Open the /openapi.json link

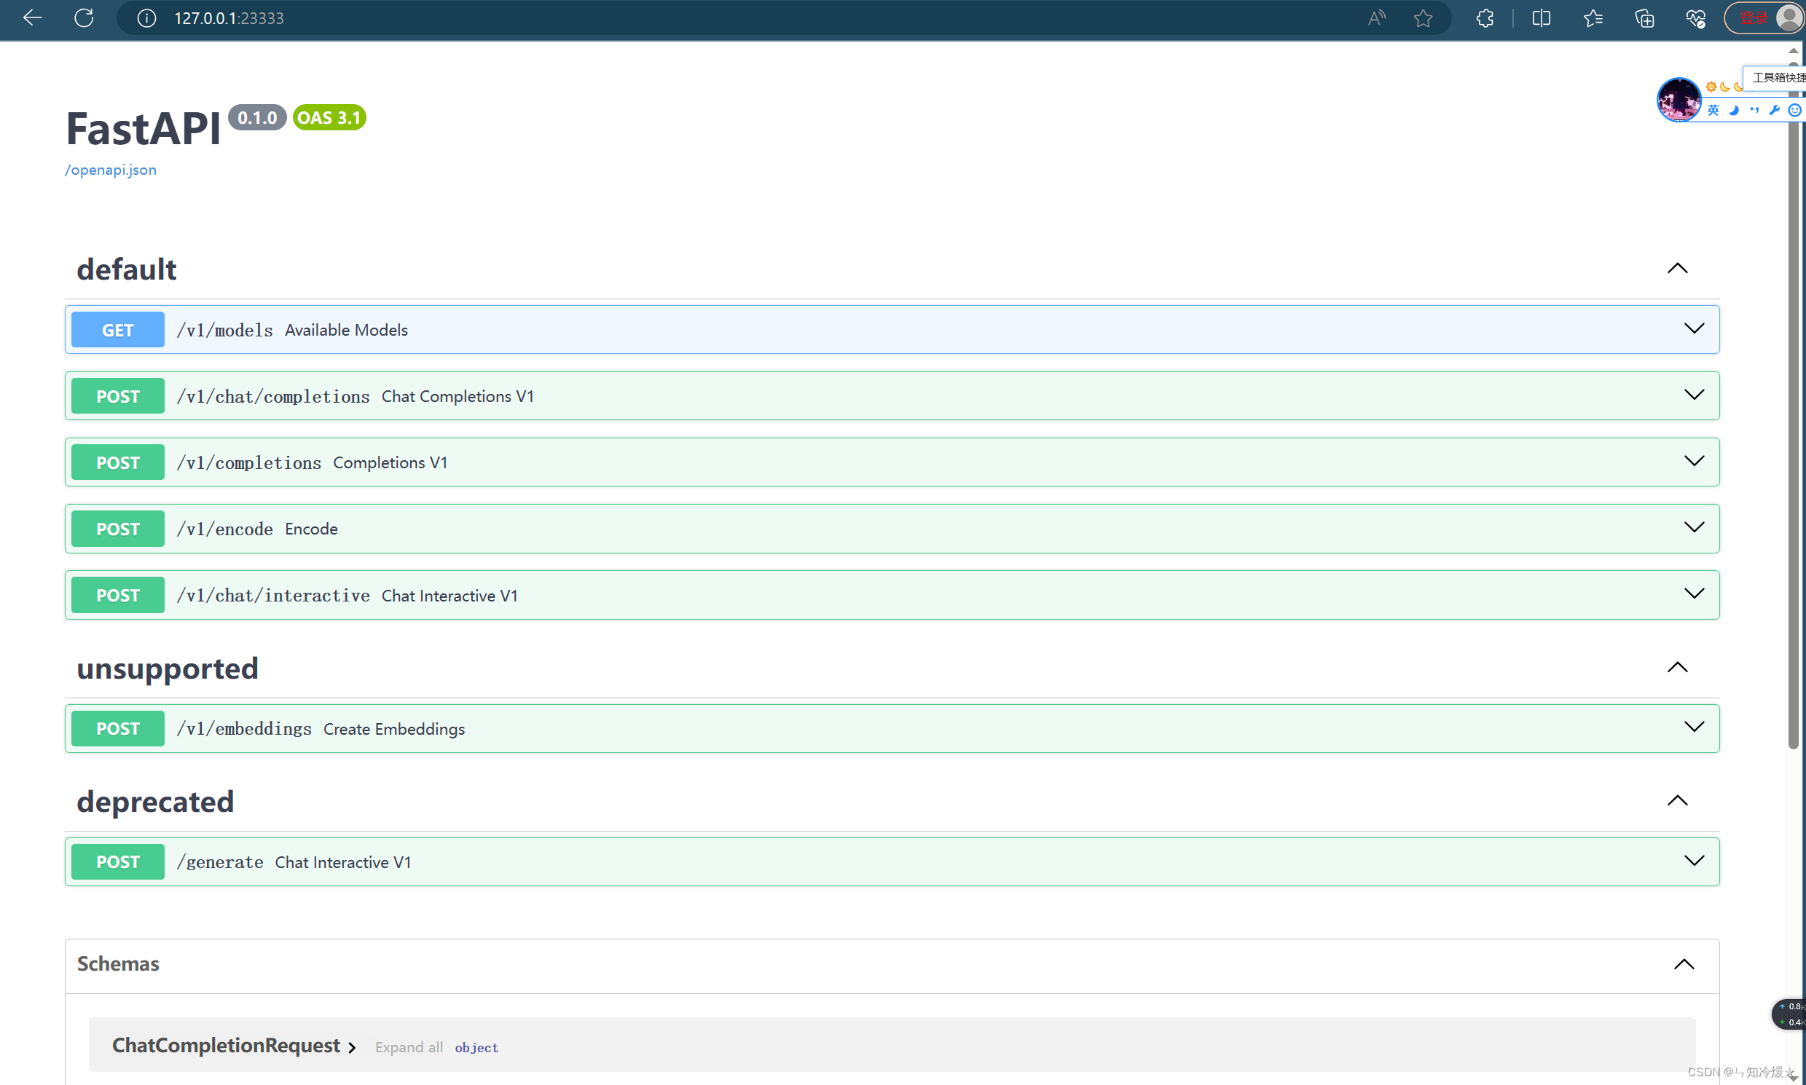coord(111,170)
